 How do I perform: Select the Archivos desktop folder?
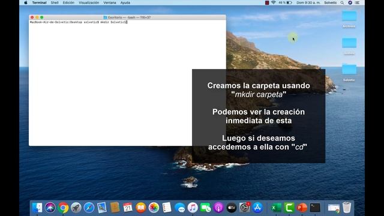[x=349, y=19]
